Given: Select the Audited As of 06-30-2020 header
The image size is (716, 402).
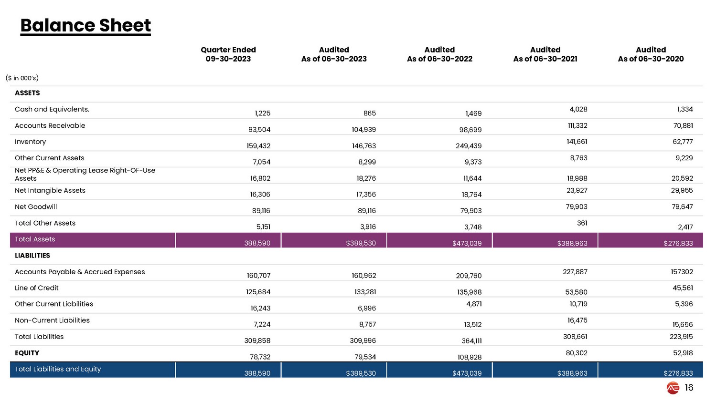Looking at the screenshot, I should click(651, 54).
